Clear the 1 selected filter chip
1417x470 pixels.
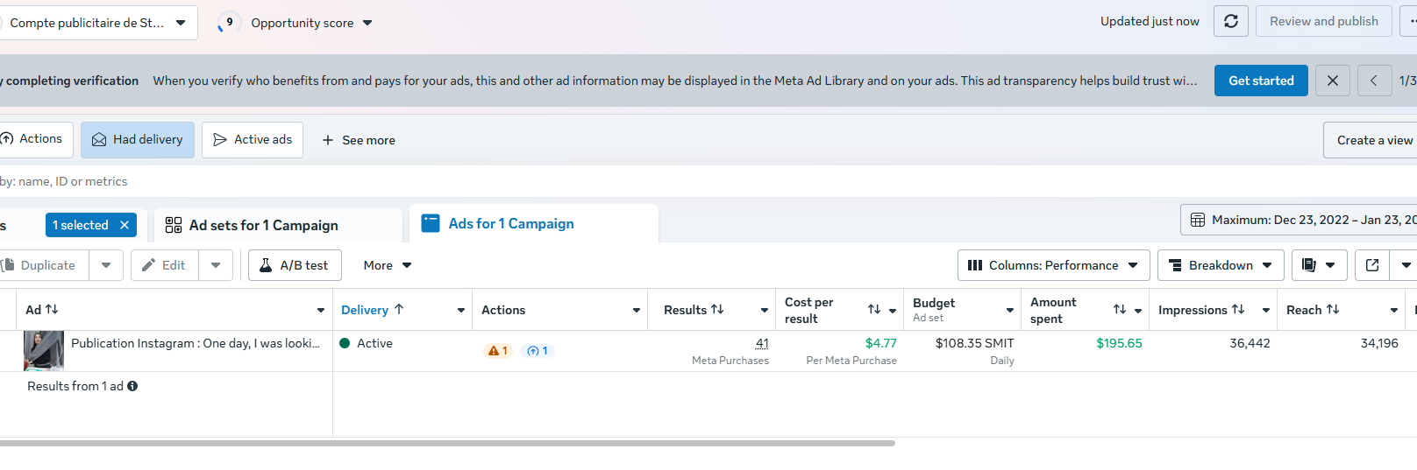[x=125, y=225]
